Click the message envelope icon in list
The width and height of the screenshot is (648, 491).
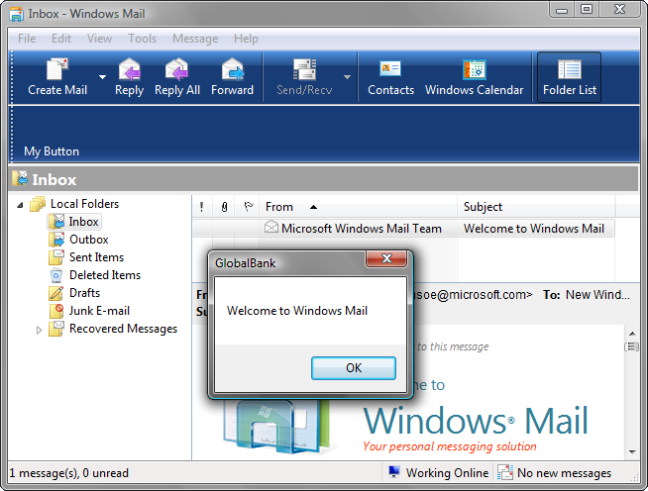click(x=271, y=227)
